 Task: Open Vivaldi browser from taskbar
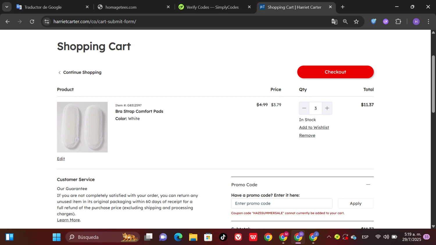(238, 237)
